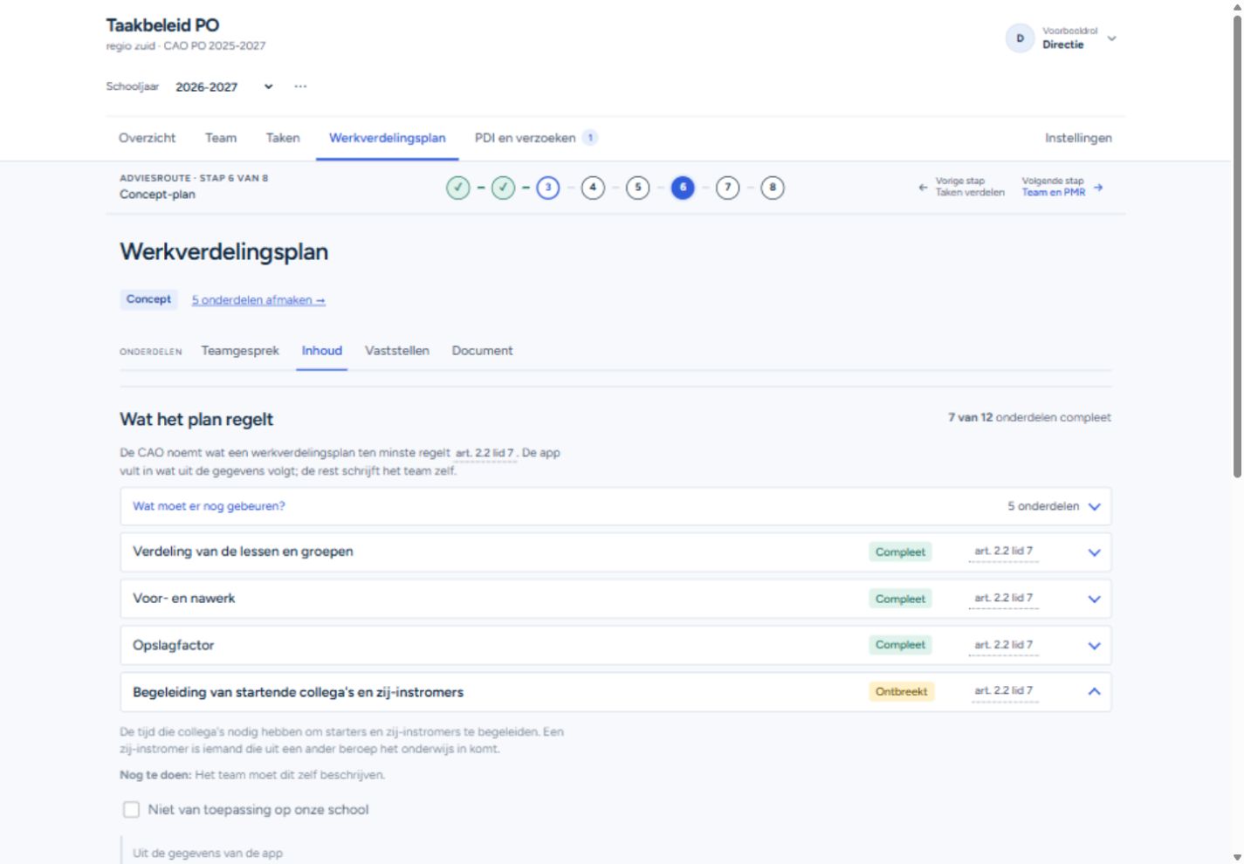Collapse 'Begeleiding van startende collega's' chevron
This screenshot has width=1244, height=864.
[x=1095, y=691]
